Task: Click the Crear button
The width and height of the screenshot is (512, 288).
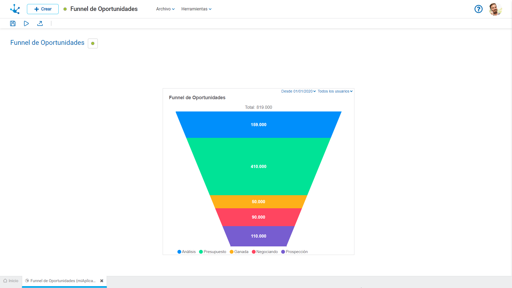Action: tap(43, 9)
